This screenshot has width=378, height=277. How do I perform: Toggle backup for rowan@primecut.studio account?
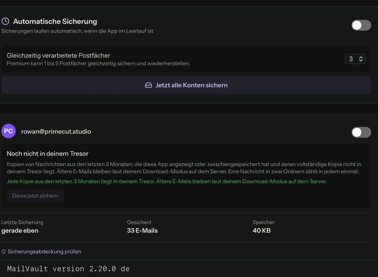point(361,132)
